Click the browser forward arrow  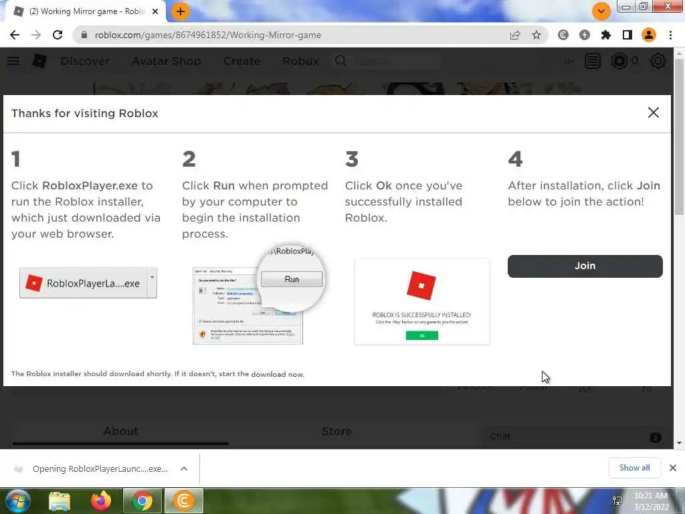36,35
